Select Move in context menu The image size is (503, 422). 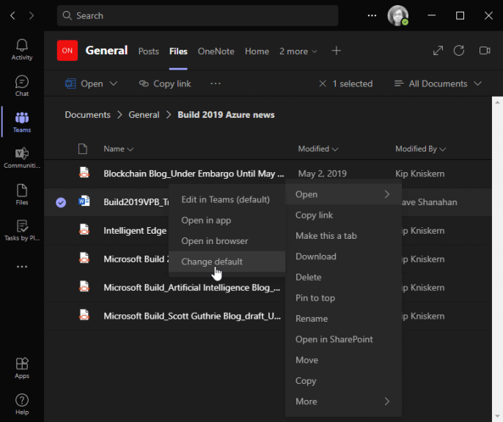point(343,360)
